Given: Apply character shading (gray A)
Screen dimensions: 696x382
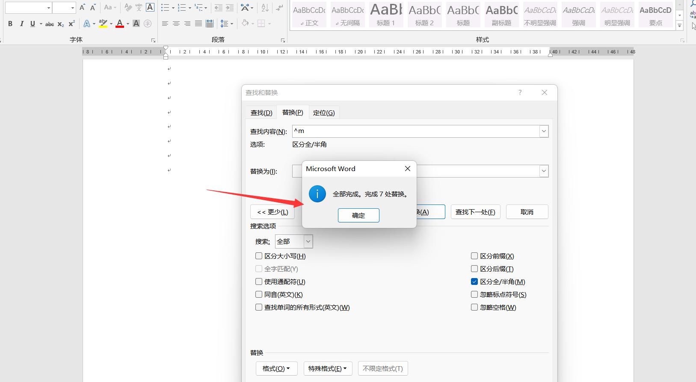Looking at the screenshot, I should click(x=136, y=24).
